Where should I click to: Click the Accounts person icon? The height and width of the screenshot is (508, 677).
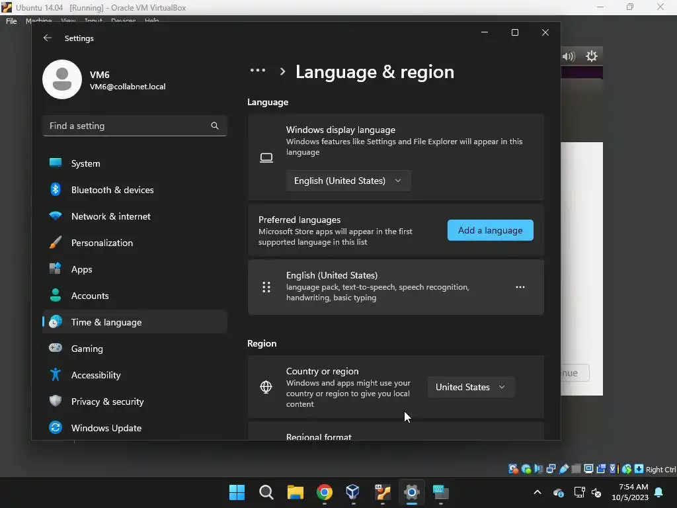point(56,295)
